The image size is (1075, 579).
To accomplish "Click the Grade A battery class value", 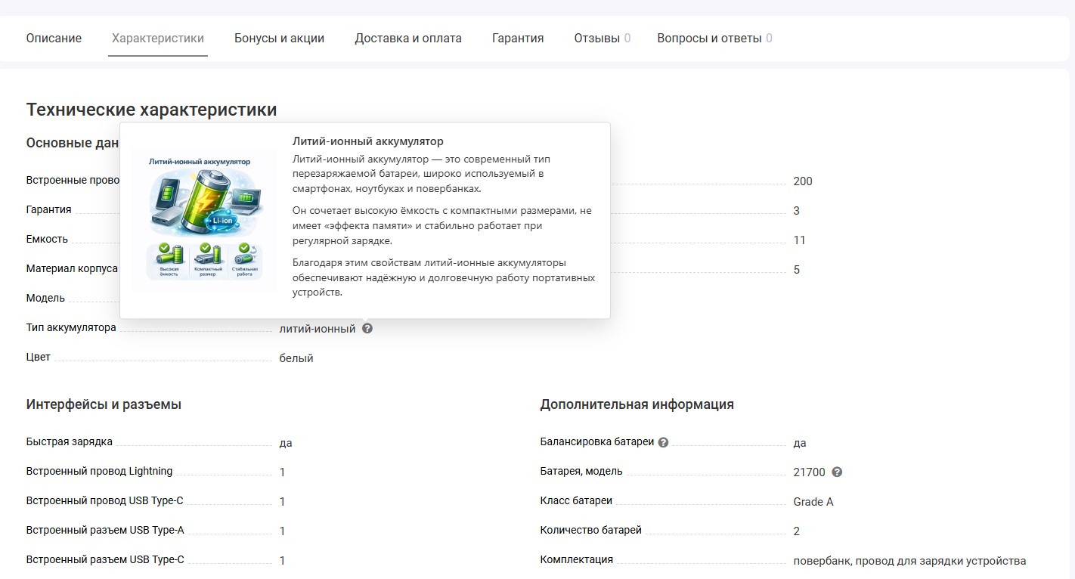I will click(813, 502).
